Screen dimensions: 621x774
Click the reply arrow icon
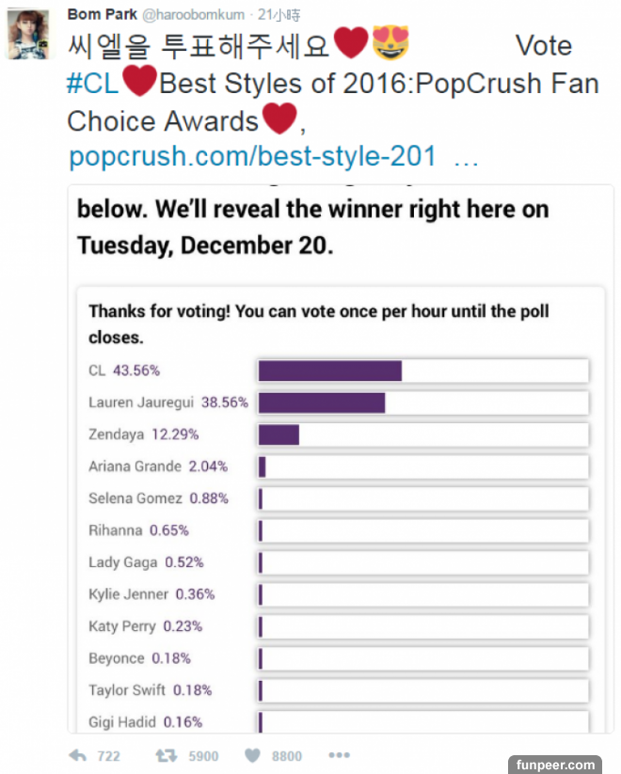(78, 755)
